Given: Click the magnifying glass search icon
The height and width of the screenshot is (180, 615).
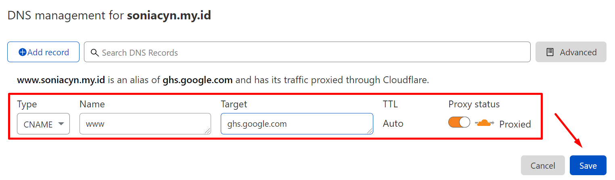Looking at the screenshot, I should click(x=95, y=52).
